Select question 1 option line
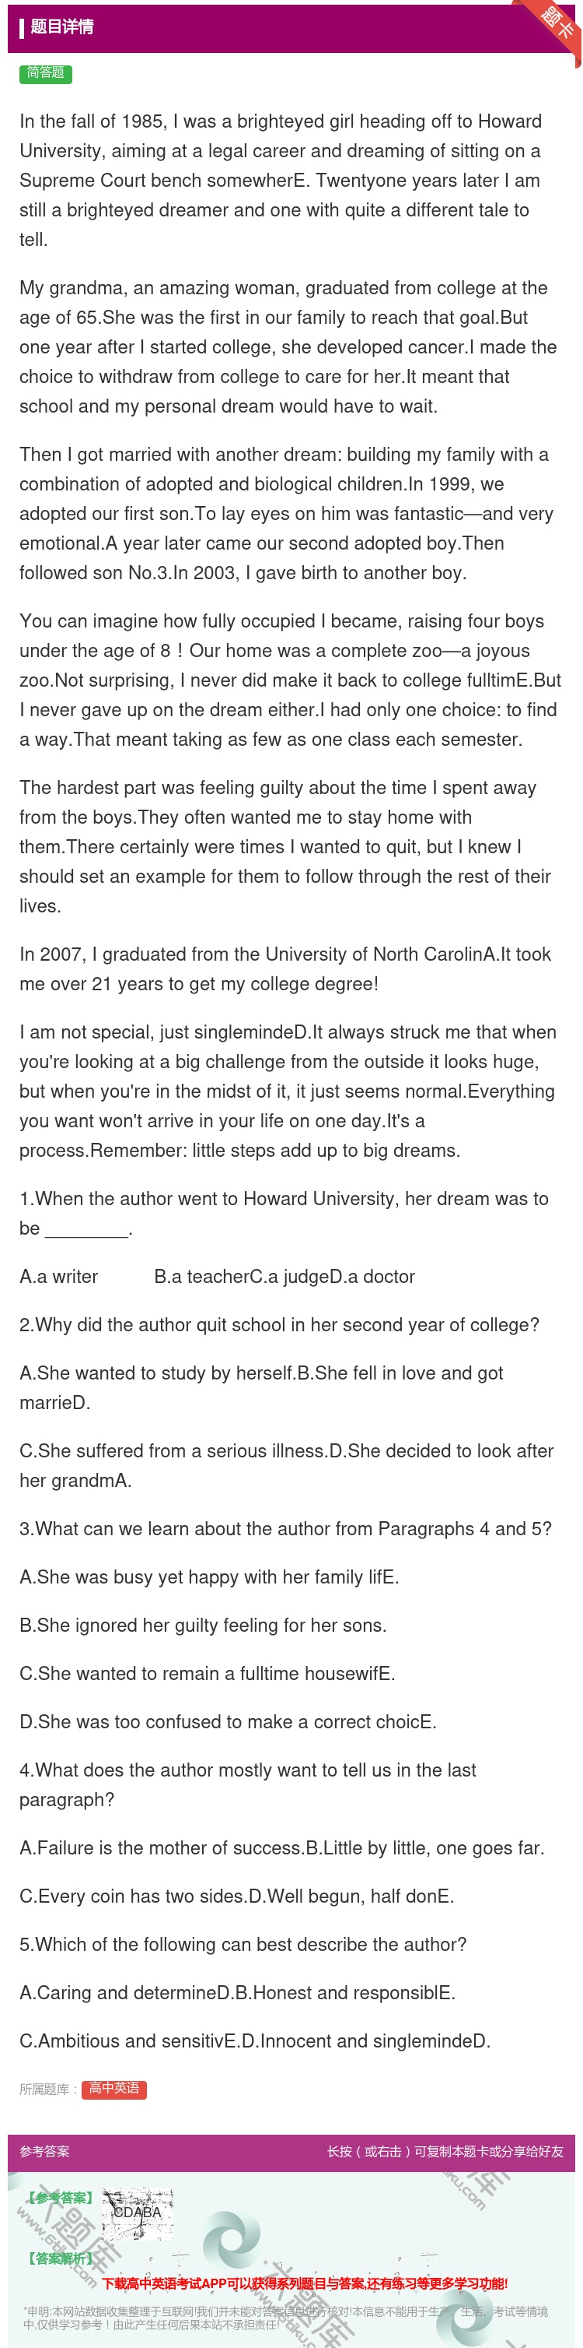The height and width of the screenshot is (2348, 583). 218,1276
